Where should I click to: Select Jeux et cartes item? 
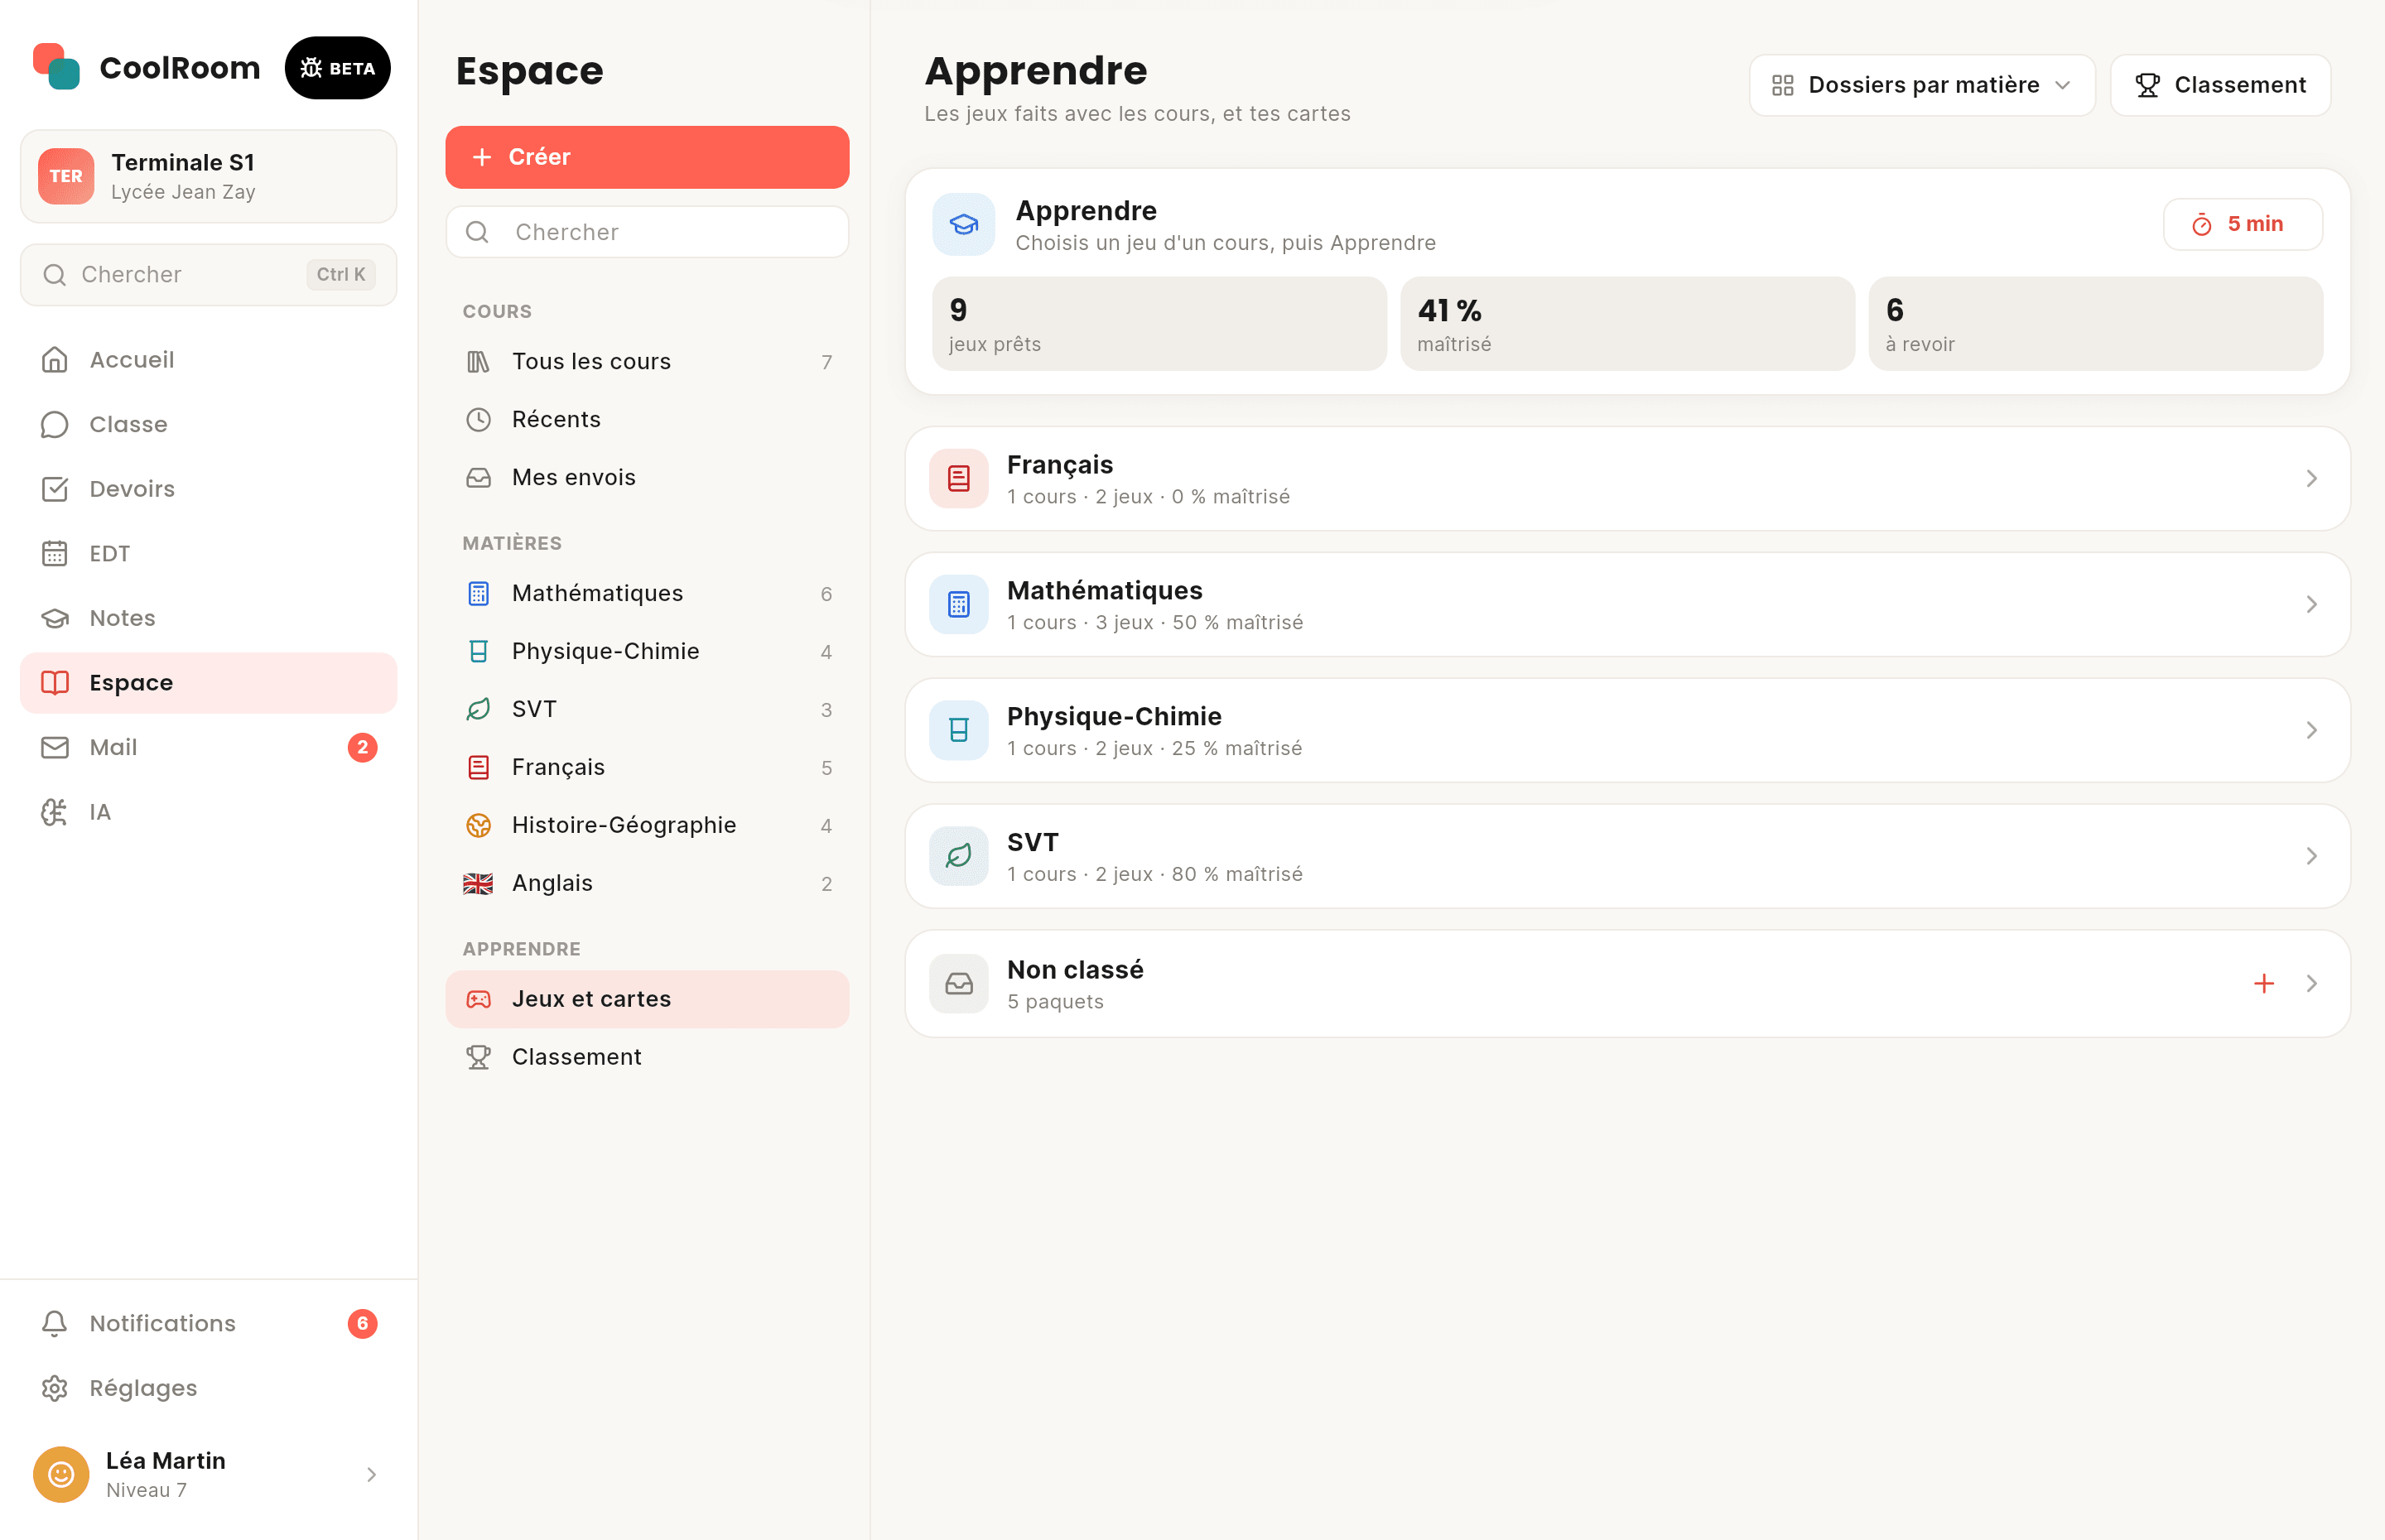647,999
